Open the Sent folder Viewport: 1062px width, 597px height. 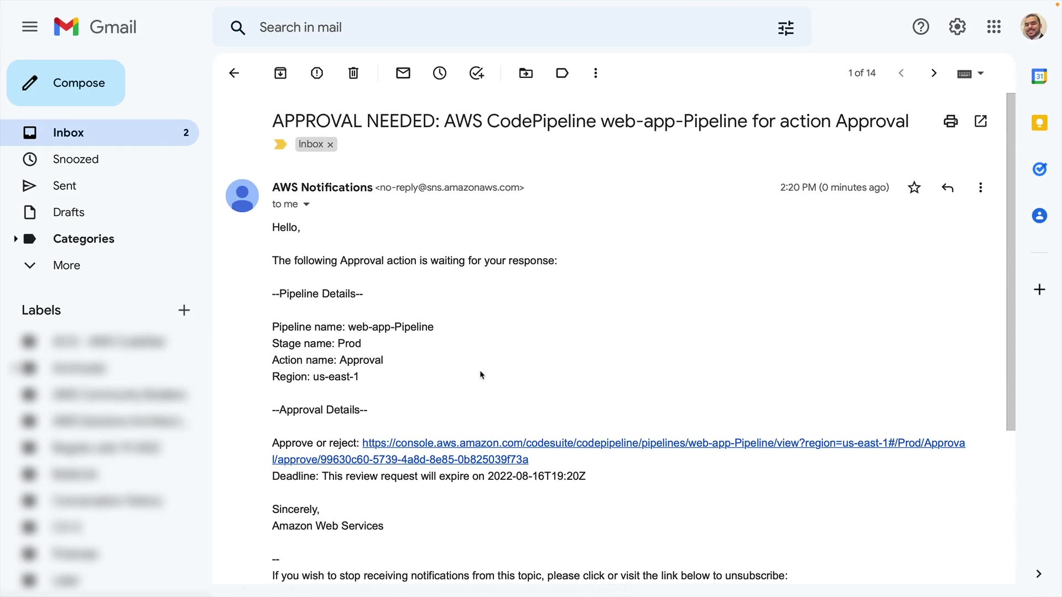[x=64, y=186]
